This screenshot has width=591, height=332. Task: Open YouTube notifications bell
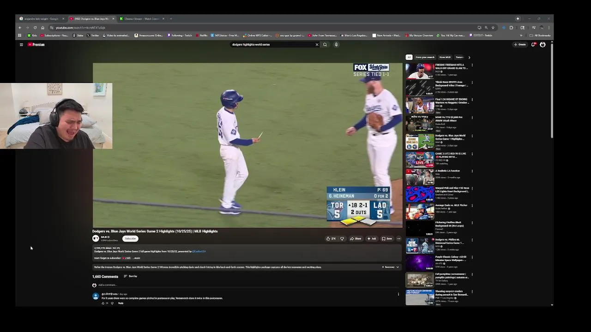(x=533, y=45)
